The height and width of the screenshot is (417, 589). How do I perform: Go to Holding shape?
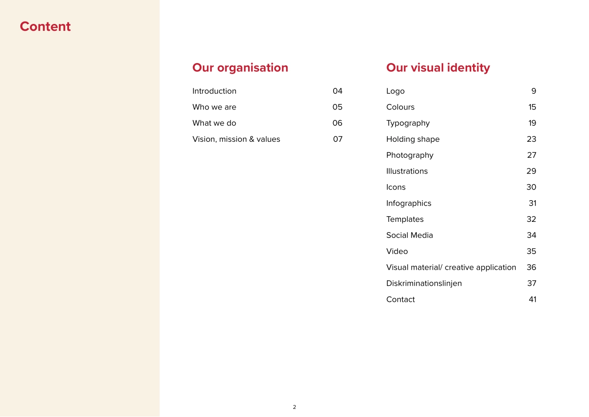point(413,139)
